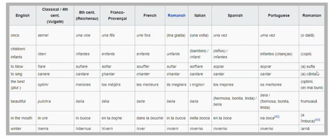Click the English column header
This screenshot has width=331, height=139.
[22, 16]
